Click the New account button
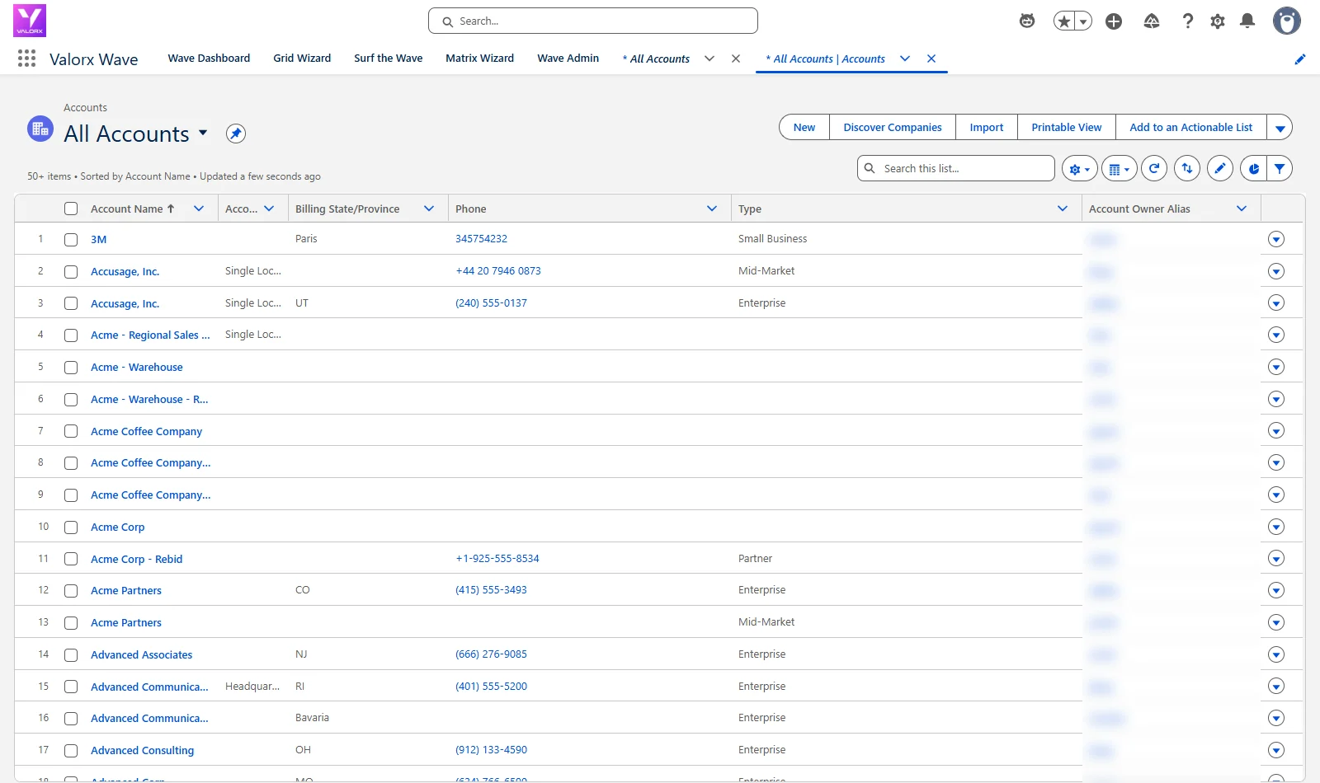The width and height of the screenshot is (1320, 783). point(804,128)
